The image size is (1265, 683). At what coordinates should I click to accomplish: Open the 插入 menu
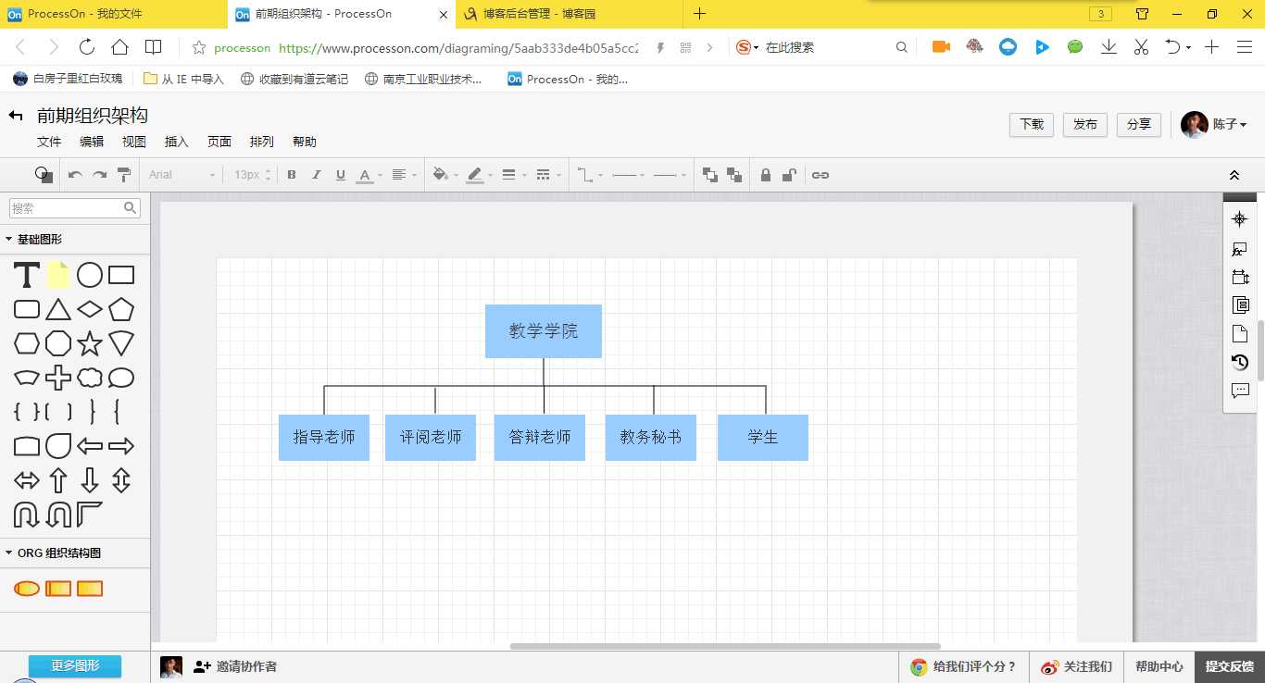tap(177, 142)
